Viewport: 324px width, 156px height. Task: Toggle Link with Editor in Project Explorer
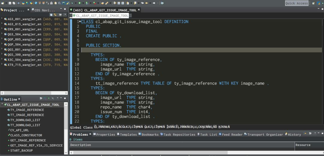coord(55,15)
